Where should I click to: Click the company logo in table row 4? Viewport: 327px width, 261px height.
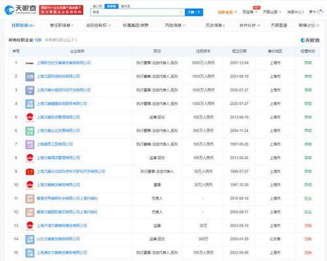tap(30, 104)
